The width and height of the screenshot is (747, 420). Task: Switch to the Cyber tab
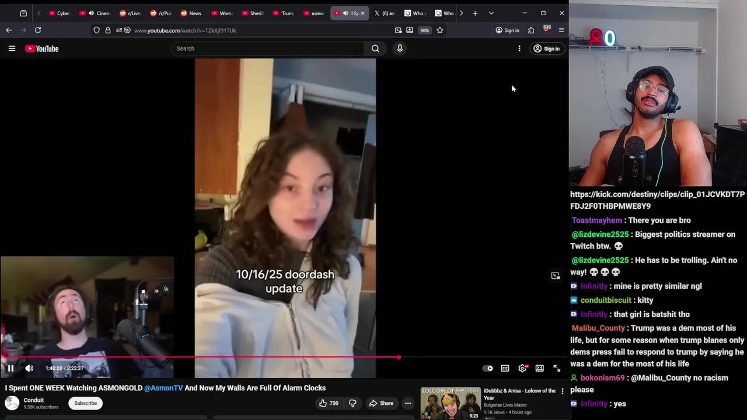pos(60,13)
